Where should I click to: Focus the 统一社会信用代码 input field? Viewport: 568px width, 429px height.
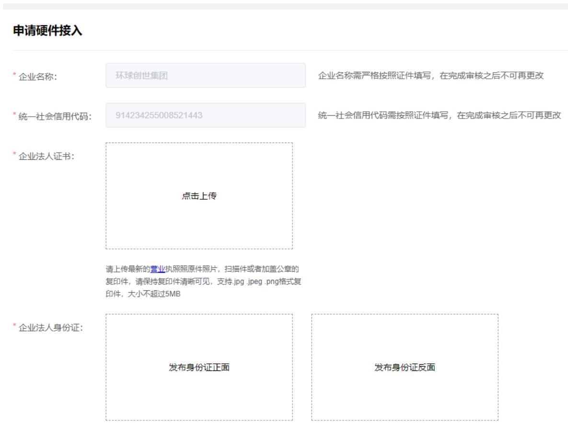pos(205,115)
